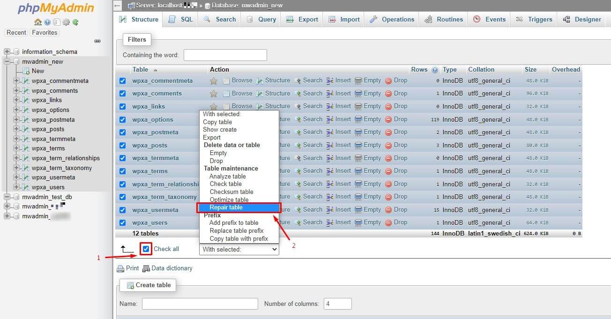
Task: Open wpxa_term_relationships table name link
Action: 166,184
